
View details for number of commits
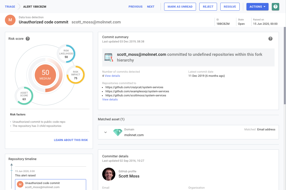112,76
